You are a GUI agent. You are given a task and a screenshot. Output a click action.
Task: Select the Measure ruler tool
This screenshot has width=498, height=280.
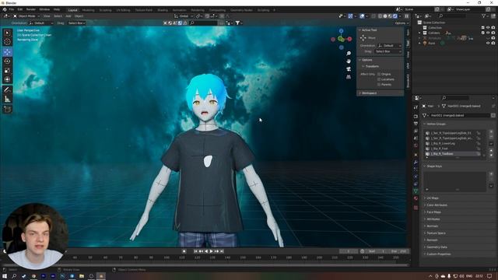click(x=7, y=99)
